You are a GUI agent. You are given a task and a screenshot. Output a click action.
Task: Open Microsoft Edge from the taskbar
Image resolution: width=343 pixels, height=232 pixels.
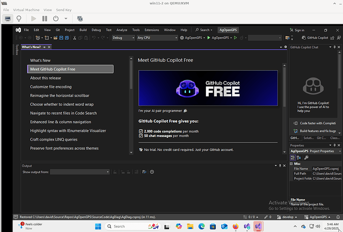coord(201,227)
